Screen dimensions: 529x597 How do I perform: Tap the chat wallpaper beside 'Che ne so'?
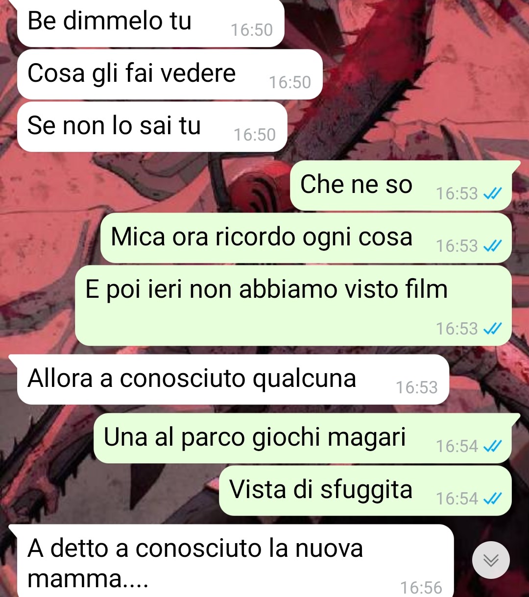point(147,186)
